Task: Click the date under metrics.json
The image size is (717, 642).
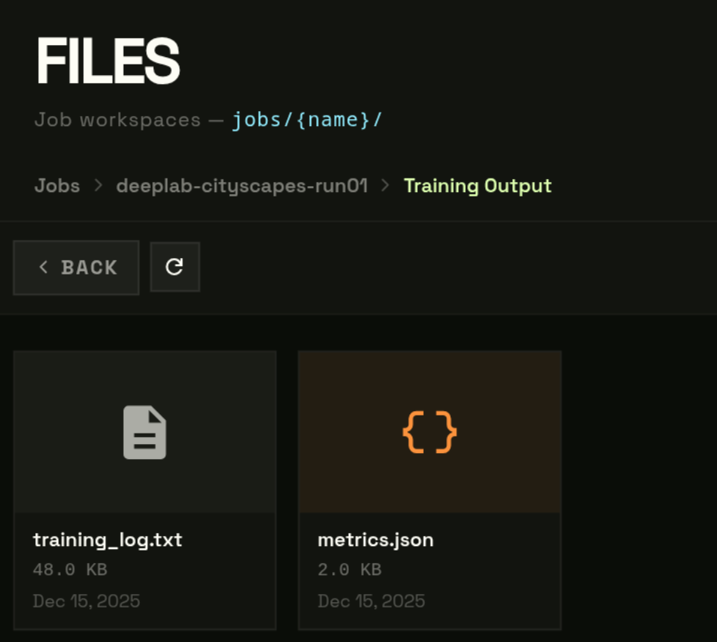Action: point(371,601)
